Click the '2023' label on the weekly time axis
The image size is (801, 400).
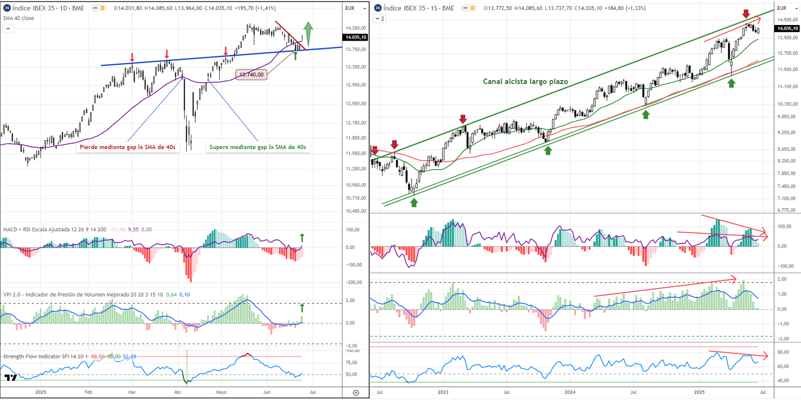click(x=443, y=392)
